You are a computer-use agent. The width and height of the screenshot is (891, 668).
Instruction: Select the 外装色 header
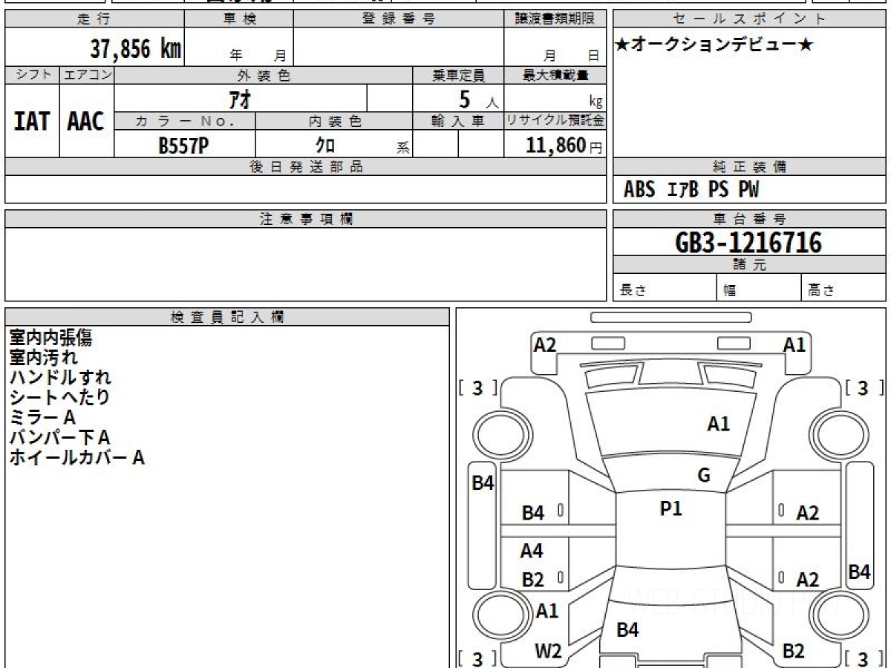point(264,75)
